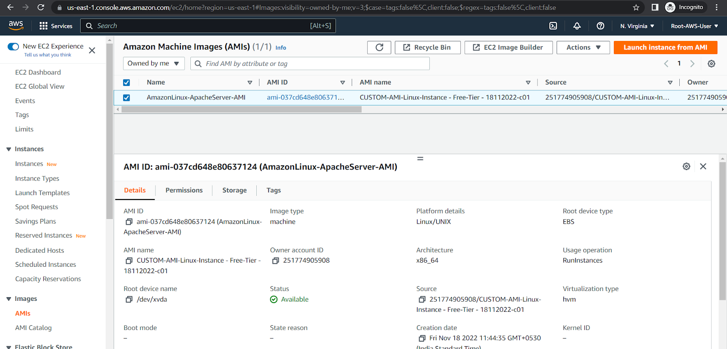
Task: Open EC2 Dashboard in sidebar
Action: click(38, 72)
